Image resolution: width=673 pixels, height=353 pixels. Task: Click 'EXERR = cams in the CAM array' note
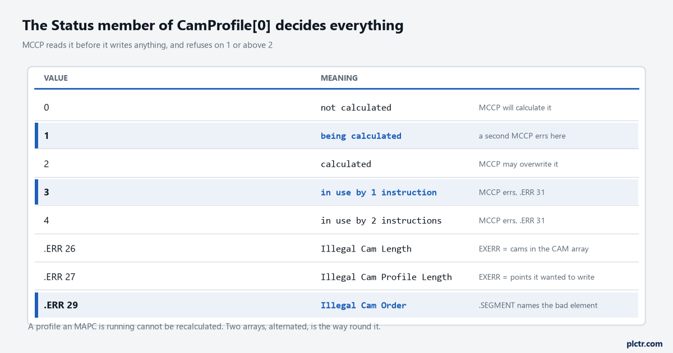(533, 249)
